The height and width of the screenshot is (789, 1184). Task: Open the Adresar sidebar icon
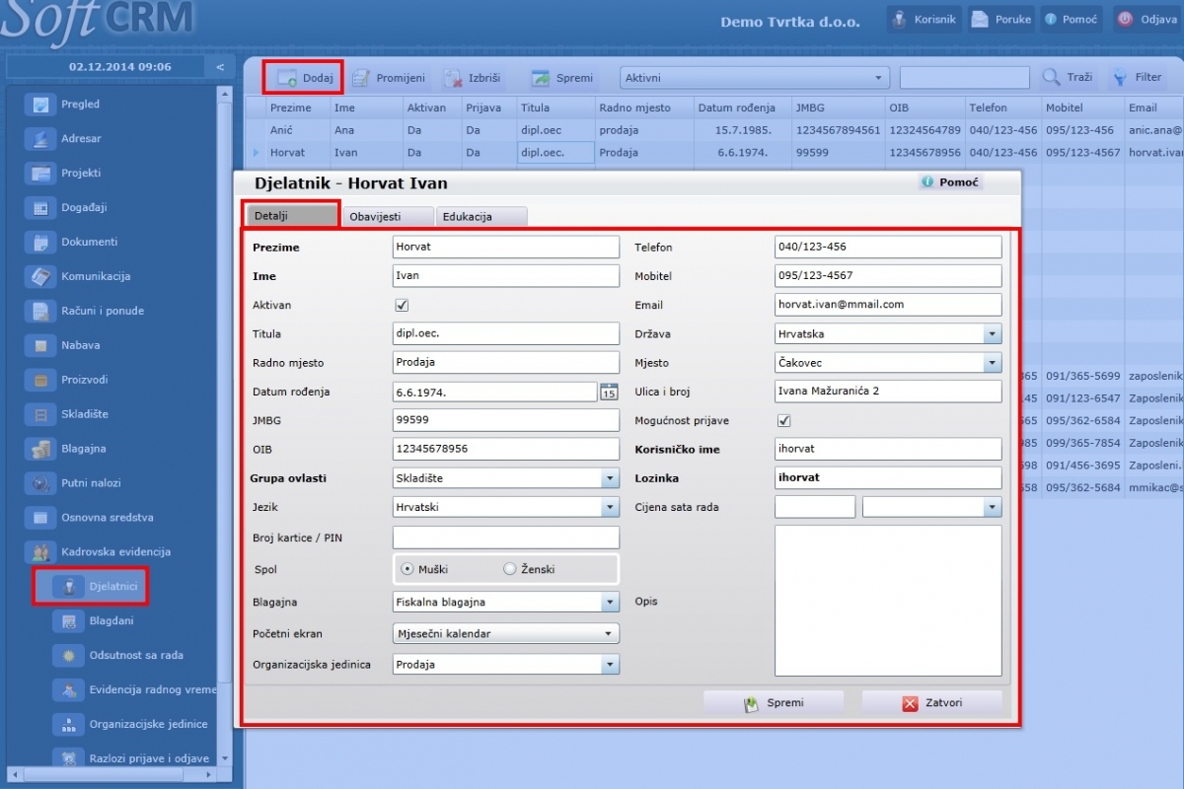(x=40, y=139)
